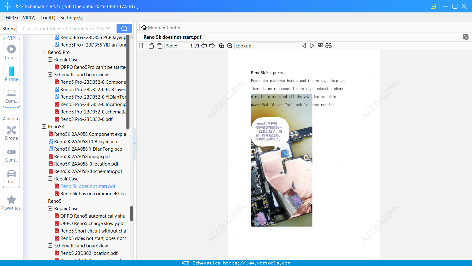Open OPPO Reno5Pro can't be started file
The height and width of the screenshot is (266, 472).
tap(90, 67)
